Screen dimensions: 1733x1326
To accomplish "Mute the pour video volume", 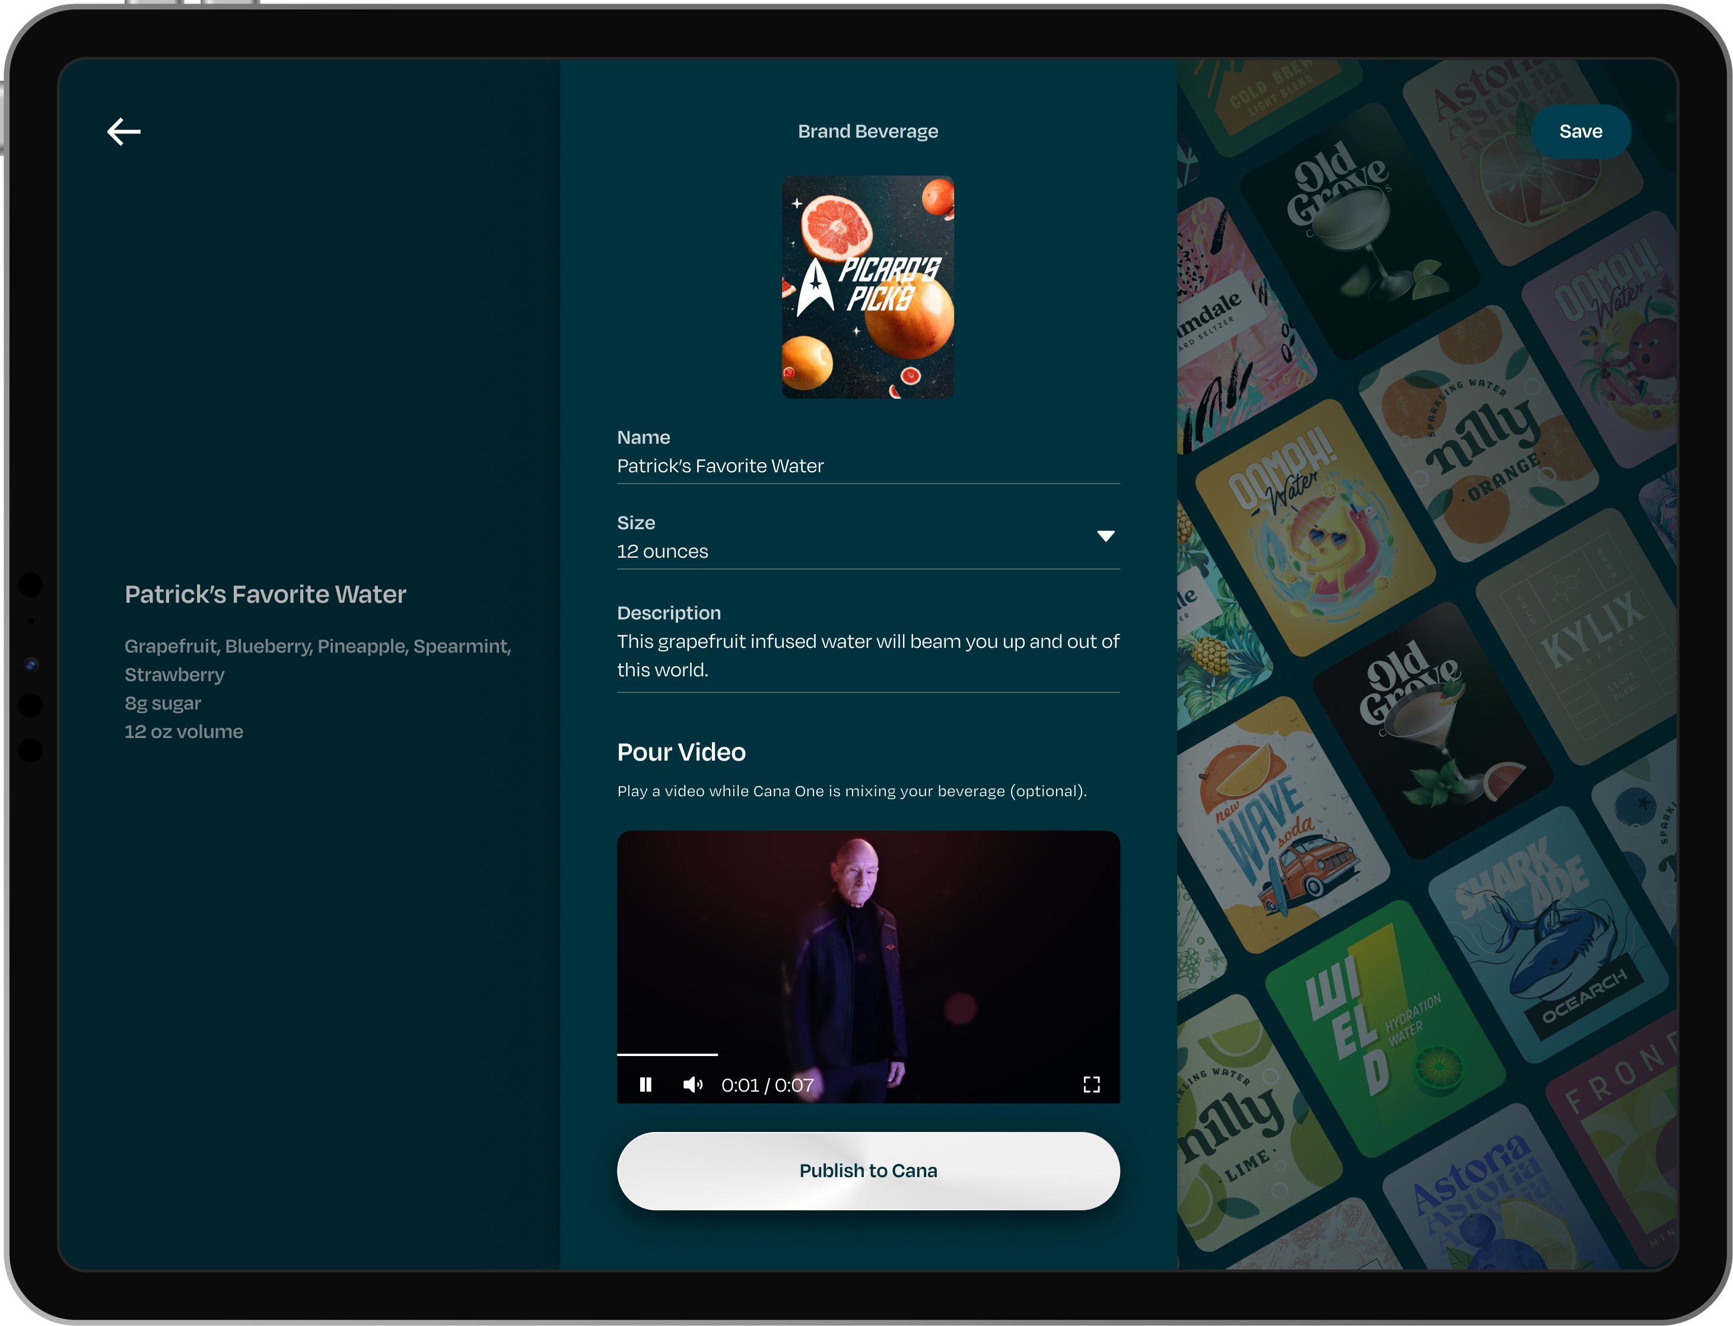I will [x=692, y=1085].
